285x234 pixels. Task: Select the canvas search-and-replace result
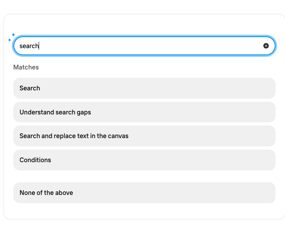(x=144, y=136)
